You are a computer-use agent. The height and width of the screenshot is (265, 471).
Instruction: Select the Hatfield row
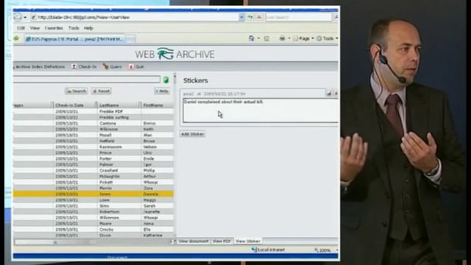click(x=93, y=141)
